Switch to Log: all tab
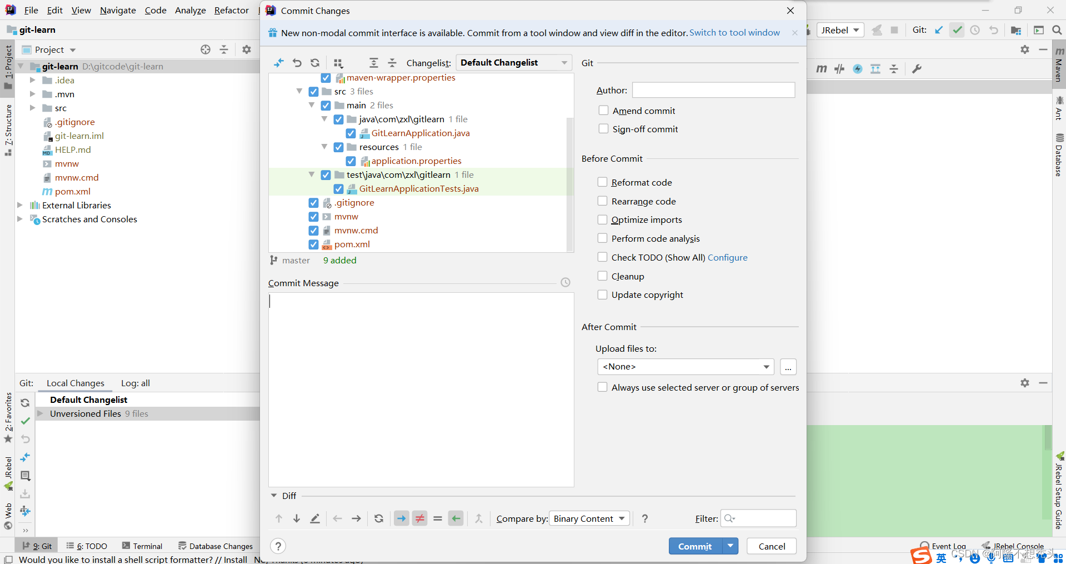1066x564 pixels. [136, 383]
